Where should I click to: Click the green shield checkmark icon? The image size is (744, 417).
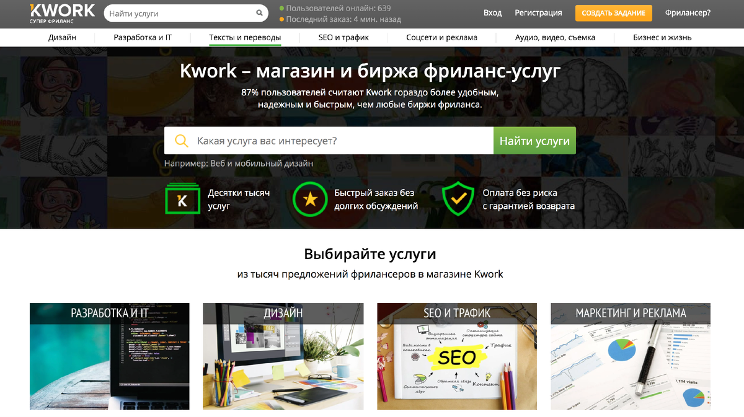(458, 198)
